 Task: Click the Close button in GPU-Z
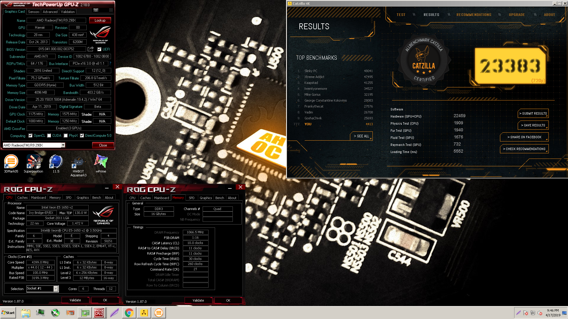[103, 145]
